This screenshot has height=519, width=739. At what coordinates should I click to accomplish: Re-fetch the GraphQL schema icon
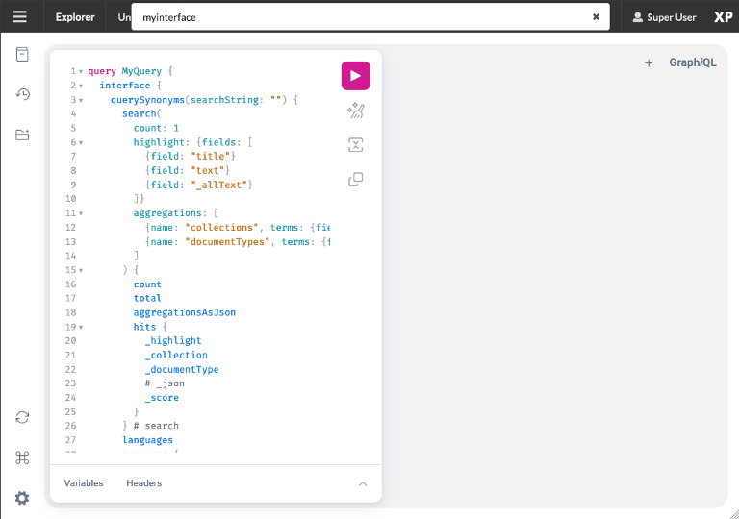coord(22,417)
